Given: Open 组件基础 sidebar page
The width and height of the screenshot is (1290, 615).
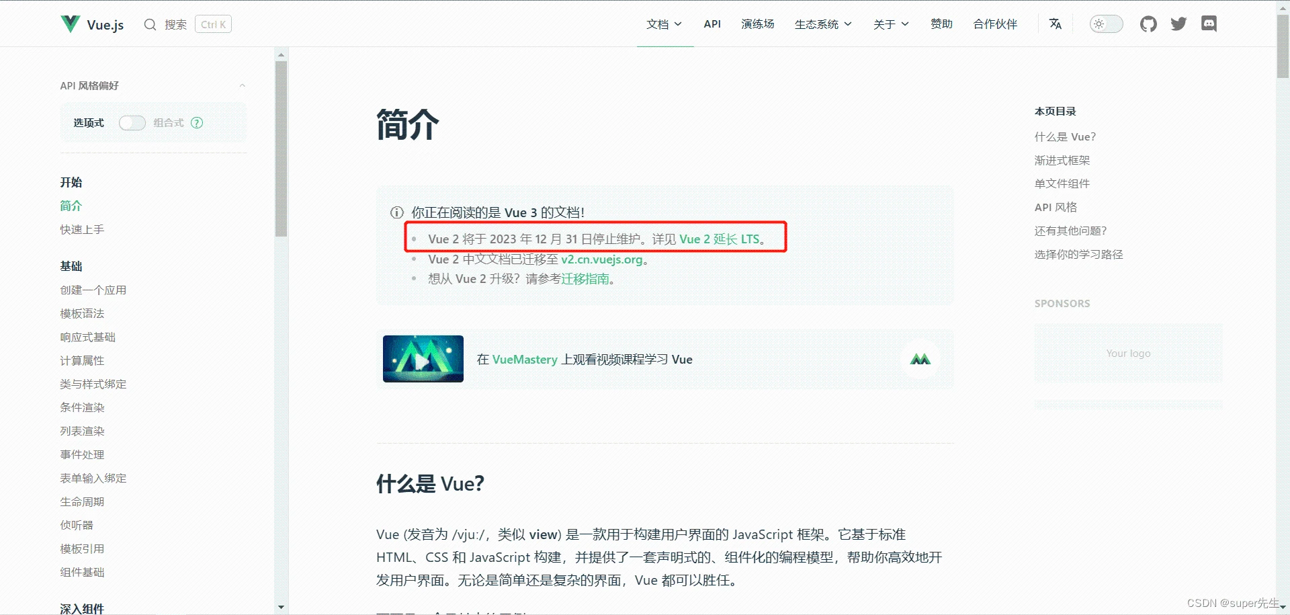Looking at the screenshot, I should [x=82, y=573].
